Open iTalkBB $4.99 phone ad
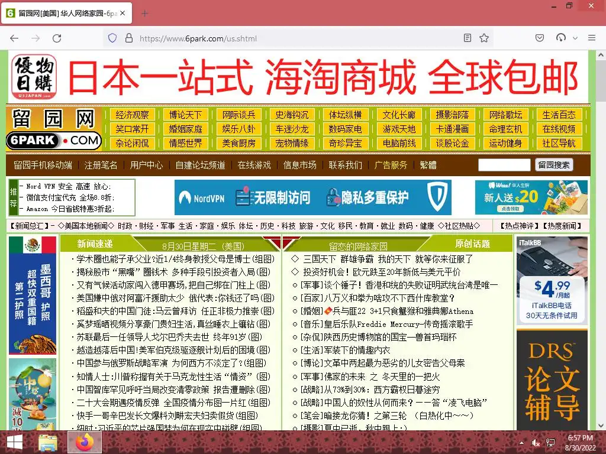The height and width of the screenshot is (454, 606). [552, 281]
